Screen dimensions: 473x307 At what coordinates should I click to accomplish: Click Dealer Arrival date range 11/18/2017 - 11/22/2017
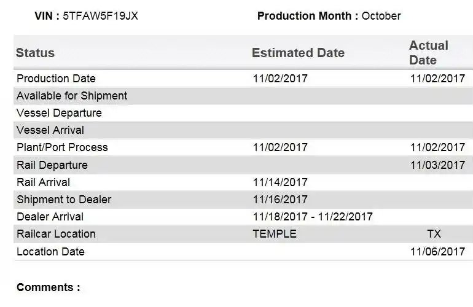313,217
